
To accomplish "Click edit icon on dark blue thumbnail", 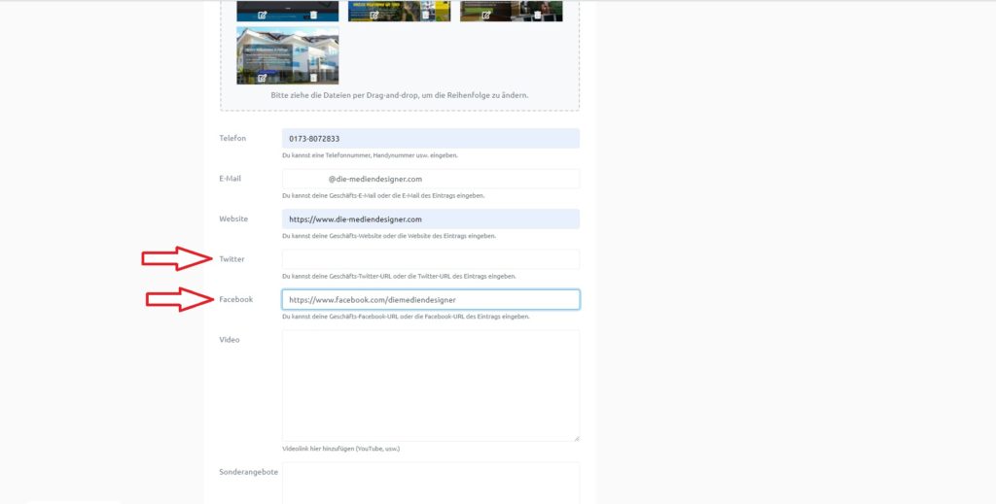I will coord(262,16).
